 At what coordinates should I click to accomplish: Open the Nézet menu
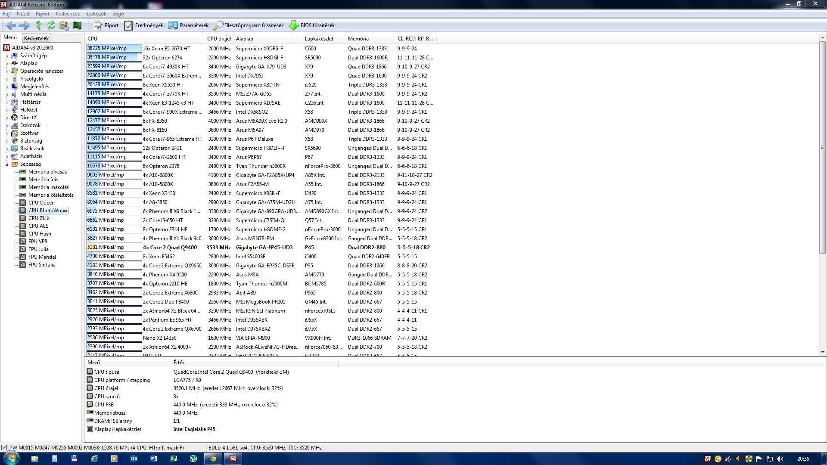click(x=23, y=14)
